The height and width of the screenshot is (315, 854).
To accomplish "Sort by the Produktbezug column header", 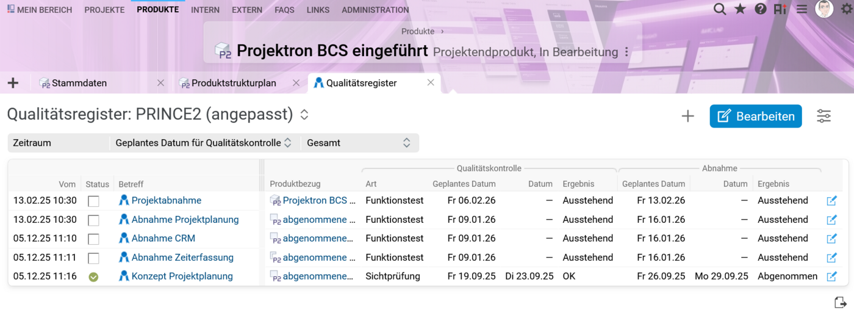I will 295,184.
